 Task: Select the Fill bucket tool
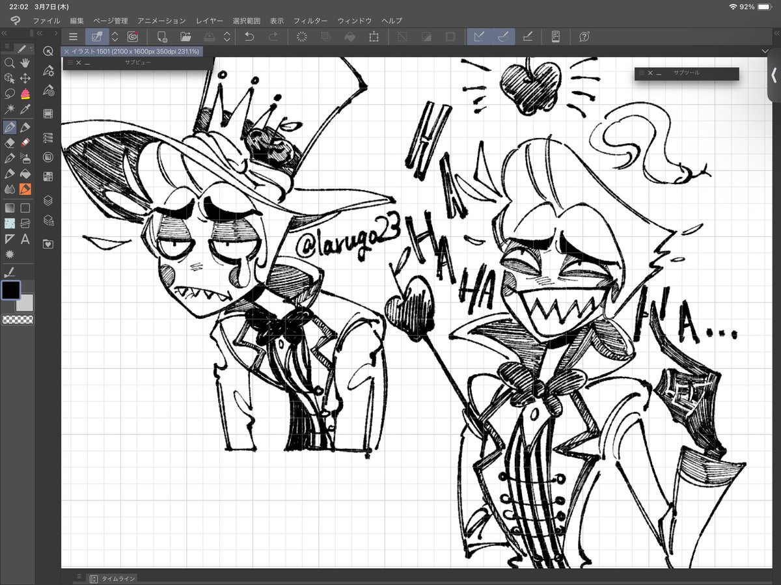coord(25,174)
